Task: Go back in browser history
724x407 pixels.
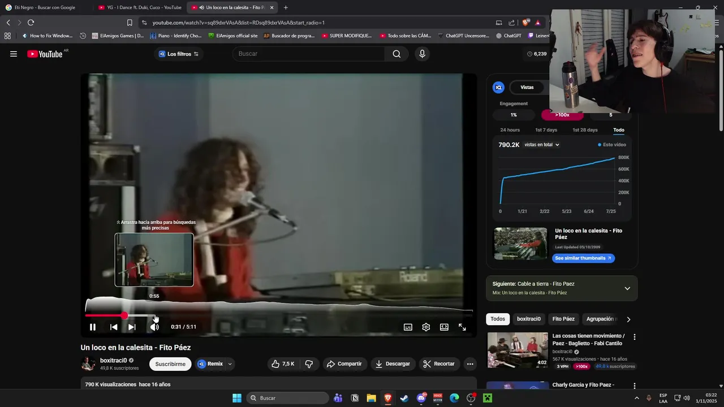Action: click(8, 23)
